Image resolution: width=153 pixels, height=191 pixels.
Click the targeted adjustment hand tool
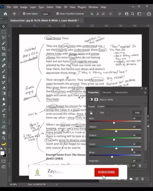tap(91, 113)
